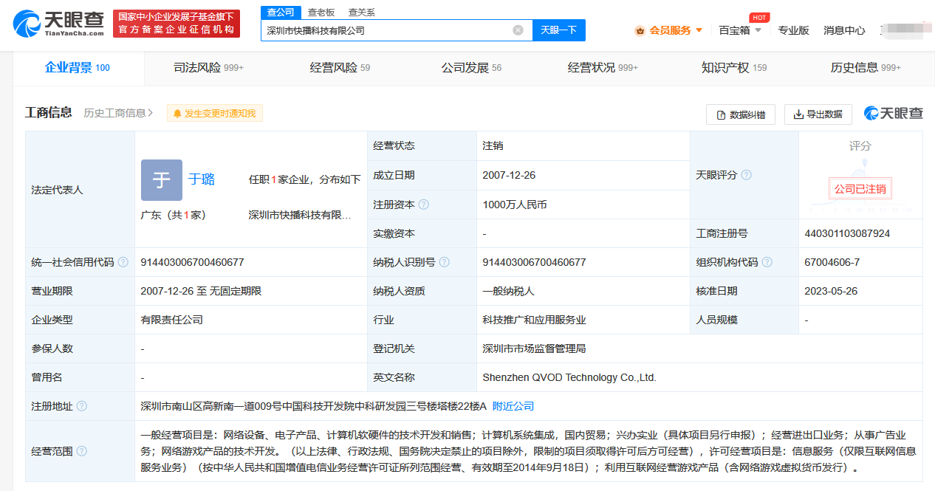Open the 会员服务 dropdown menu
935x491 pixels.
click(670, 30)
